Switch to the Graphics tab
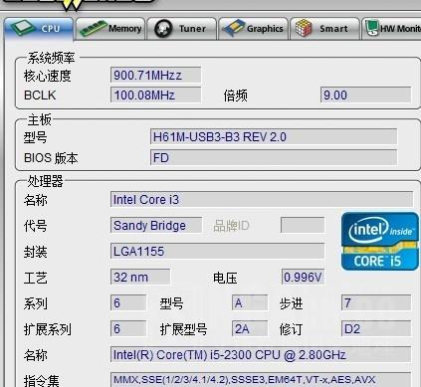 pyautogui.click(x=253, y=29)
